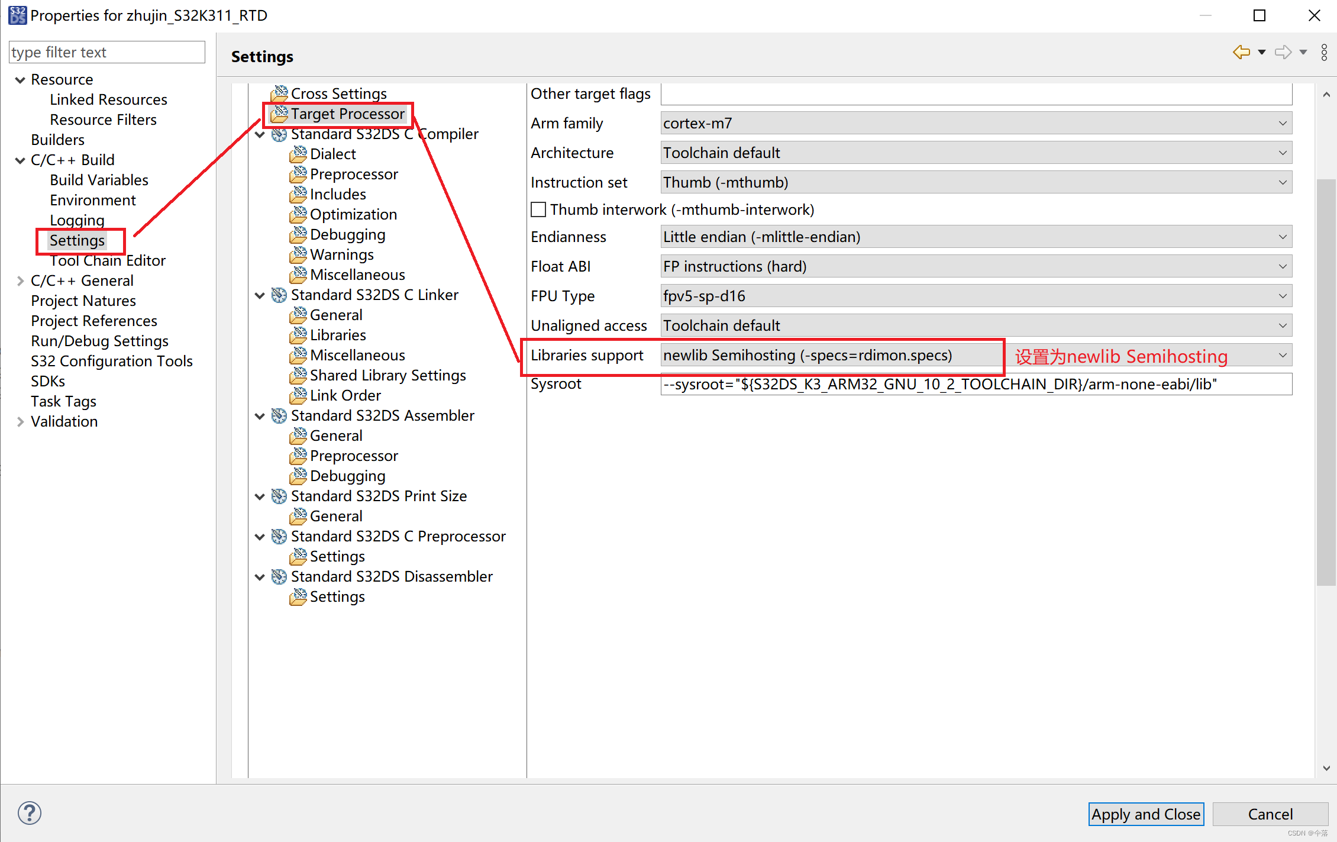Click the Other target flags input field
The image size is (1337, 842).
(x=976, y=94)
